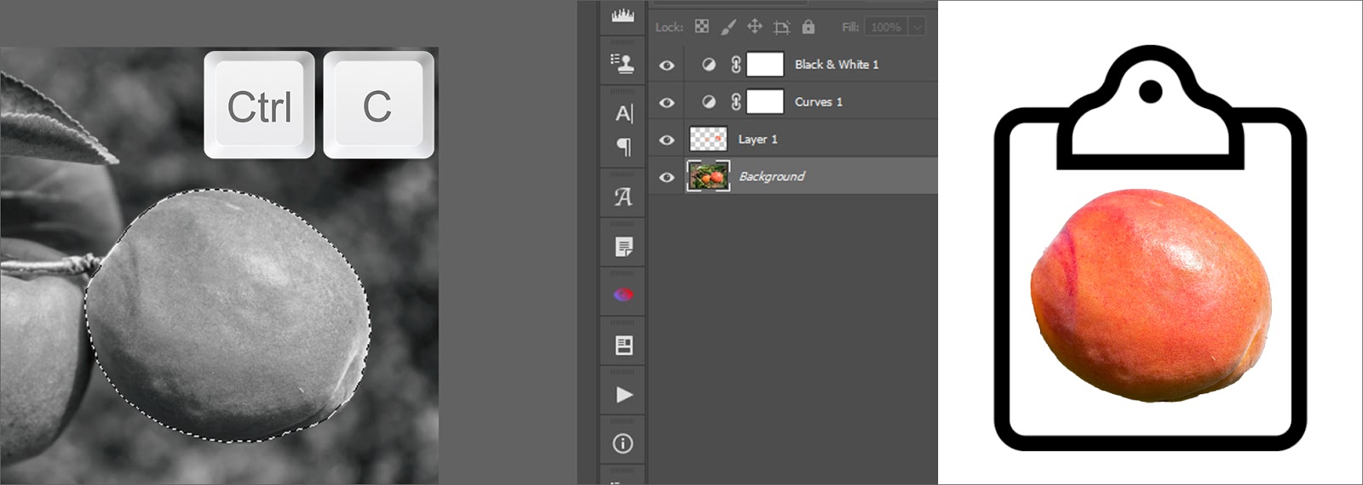Screen dimensions: 1363x485
Task: Select the Black & White 1 layer mask
Action: [765, 65]
